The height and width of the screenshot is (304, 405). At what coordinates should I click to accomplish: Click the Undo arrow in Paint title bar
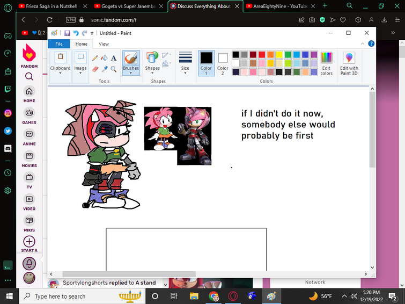coord(76,33)
